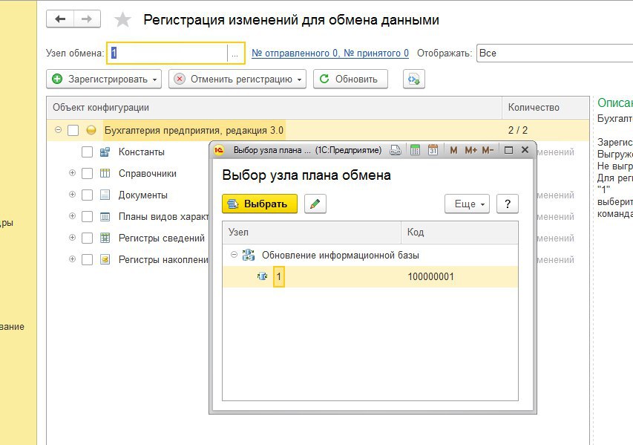Tick the Справочники checkbox

click(x=88, y=173)
